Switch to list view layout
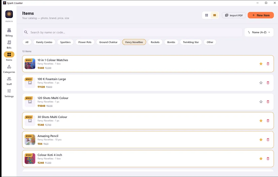278x177 pixels. tap(215, 15)
